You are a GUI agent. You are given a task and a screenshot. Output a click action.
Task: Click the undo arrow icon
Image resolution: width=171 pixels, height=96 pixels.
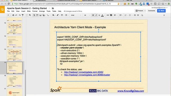(16, 15)
